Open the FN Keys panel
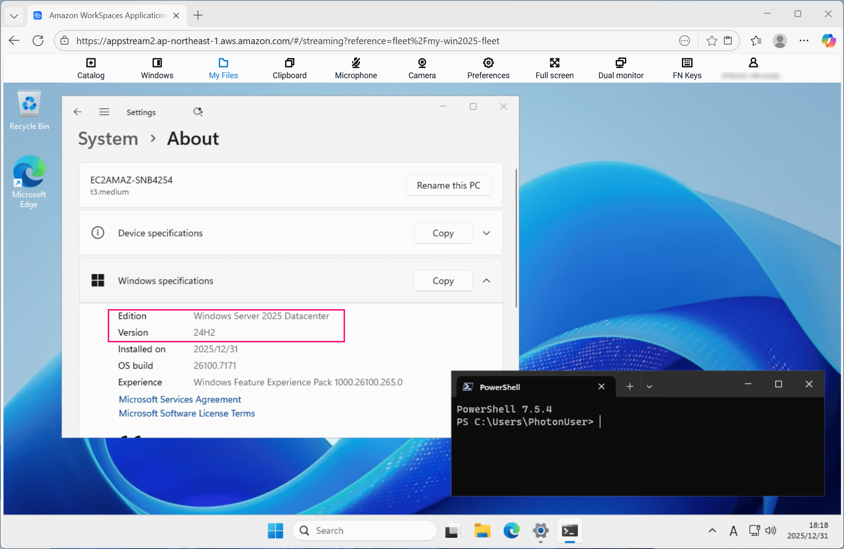The width and height of the screenshot is (844, 549). pos(687,68)
